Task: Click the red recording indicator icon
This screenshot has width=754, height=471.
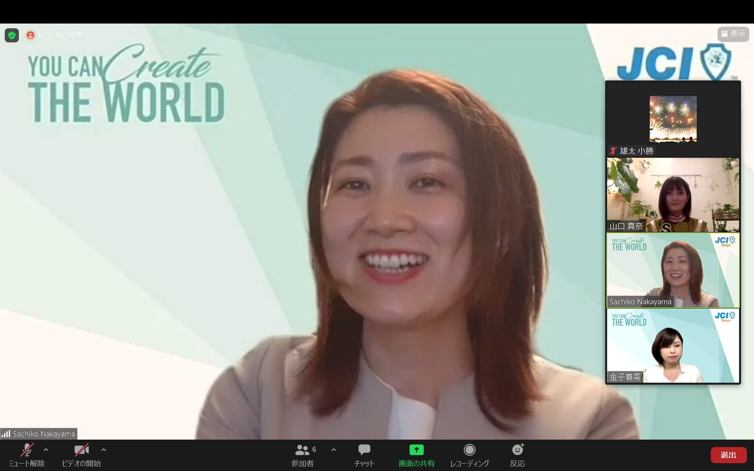Action: coord(30,35)
